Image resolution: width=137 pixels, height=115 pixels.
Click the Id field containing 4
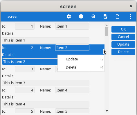coord(25,90)
